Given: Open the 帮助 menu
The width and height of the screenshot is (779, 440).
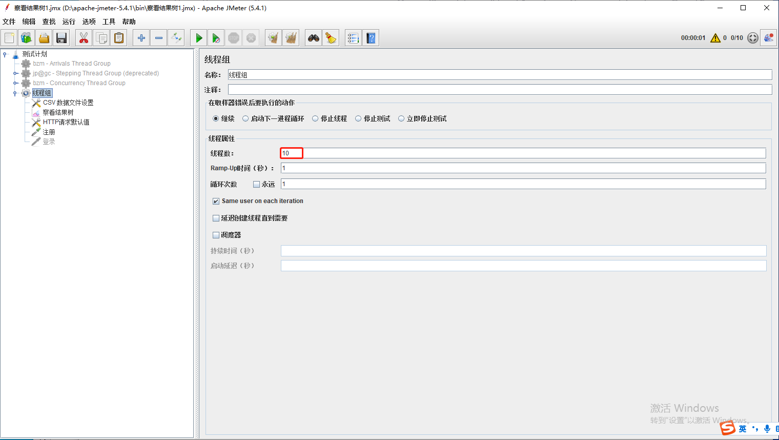Looking at the screenshot, I should [129, 22].
